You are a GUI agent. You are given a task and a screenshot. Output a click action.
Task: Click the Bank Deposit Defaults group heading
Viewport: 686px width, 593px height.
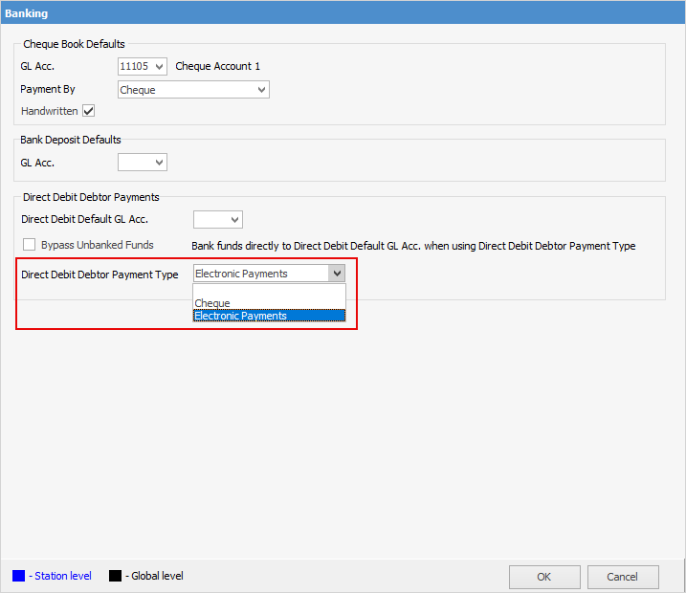pyautogui.click(x=71, y=140)
